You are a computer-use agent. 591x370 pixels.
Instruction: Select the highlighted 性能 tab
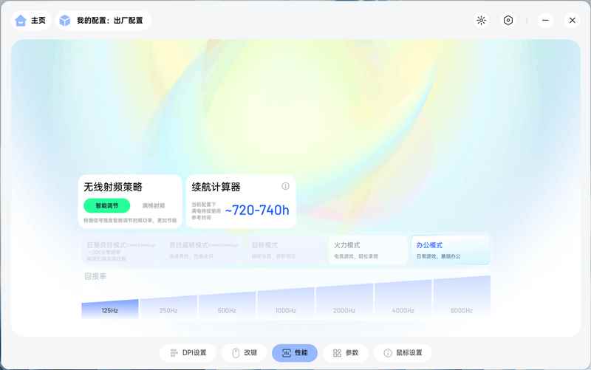295,353
